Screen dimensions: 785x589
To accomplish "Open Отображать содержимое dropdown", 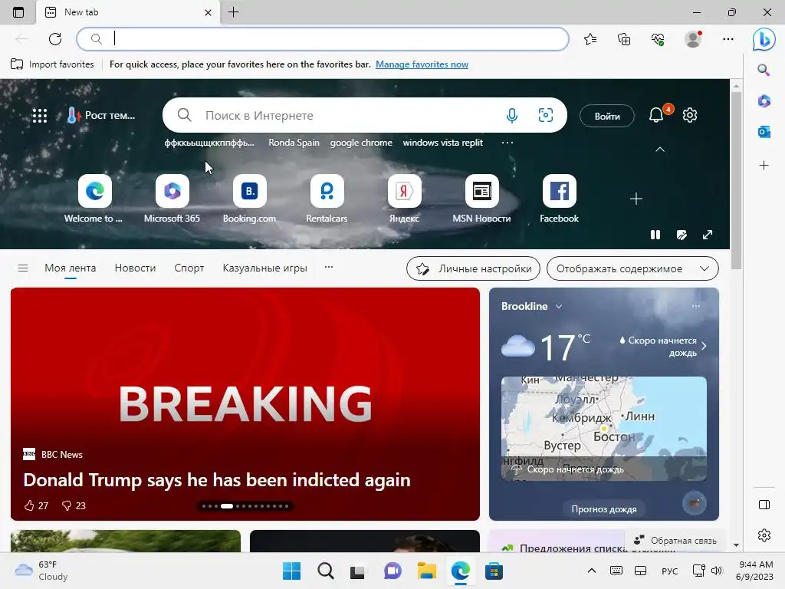I will point(632,268).
